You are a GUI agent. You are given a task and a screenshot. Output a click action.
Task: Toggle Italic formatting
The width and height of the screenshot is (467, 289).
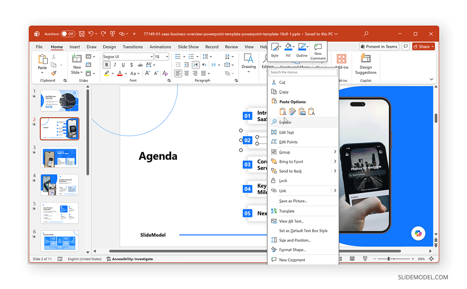pos(115,65)
